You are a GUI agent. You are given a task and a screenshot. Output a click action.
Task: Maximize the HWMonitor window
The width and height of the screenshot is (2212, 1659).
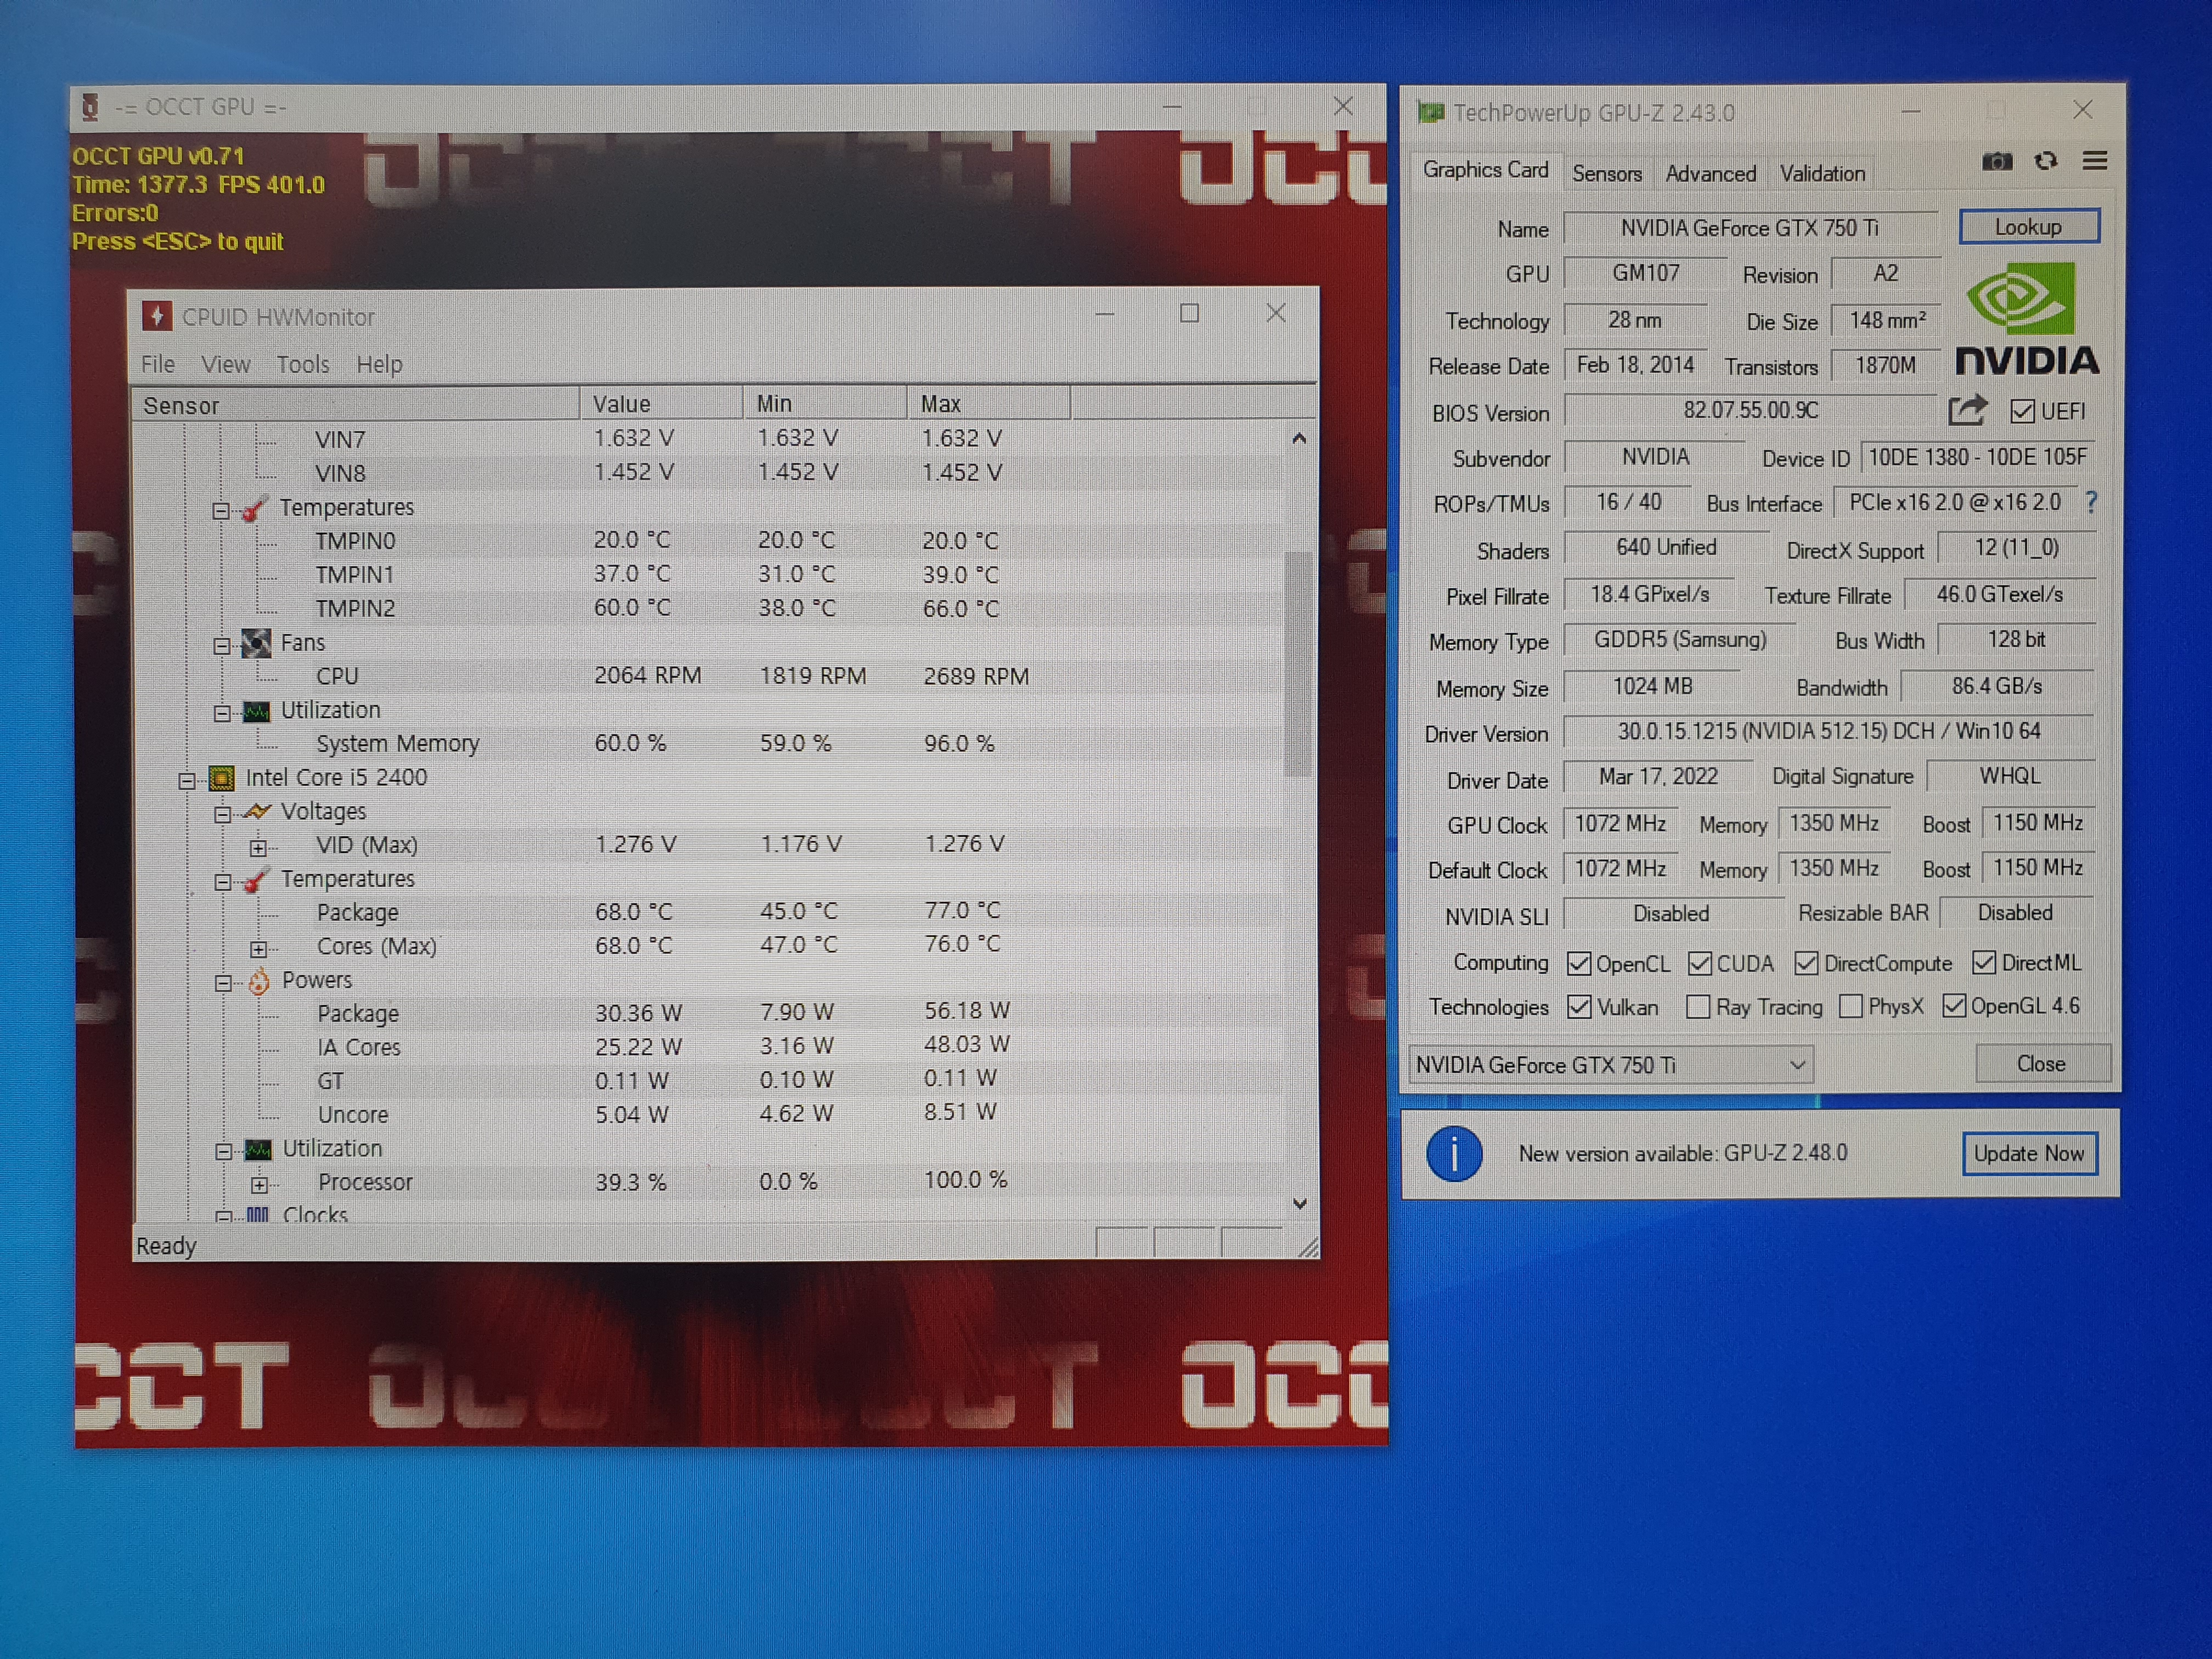(1189, 313)
